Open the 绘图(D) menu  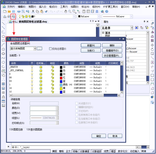[75, 7]
